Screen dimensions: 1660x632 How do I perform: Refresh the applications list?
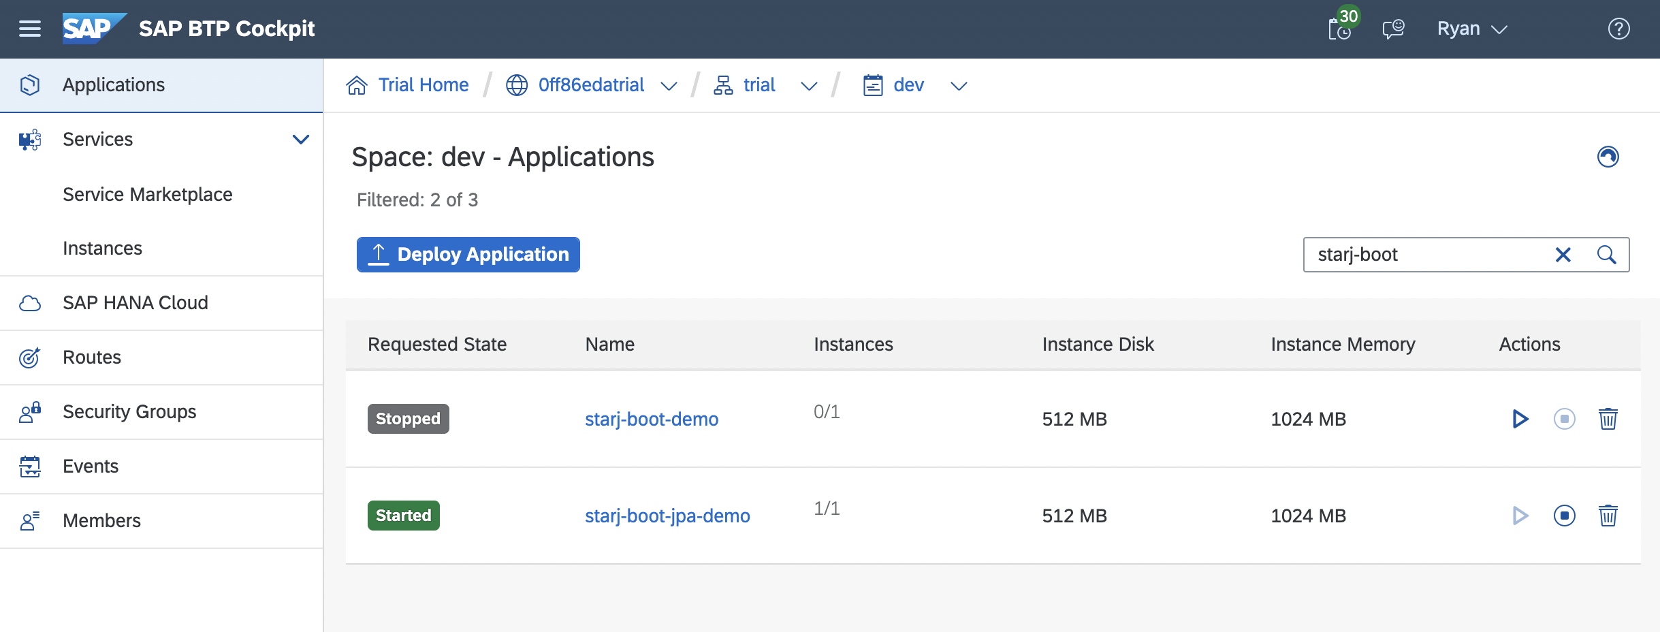pos(1608,157)
